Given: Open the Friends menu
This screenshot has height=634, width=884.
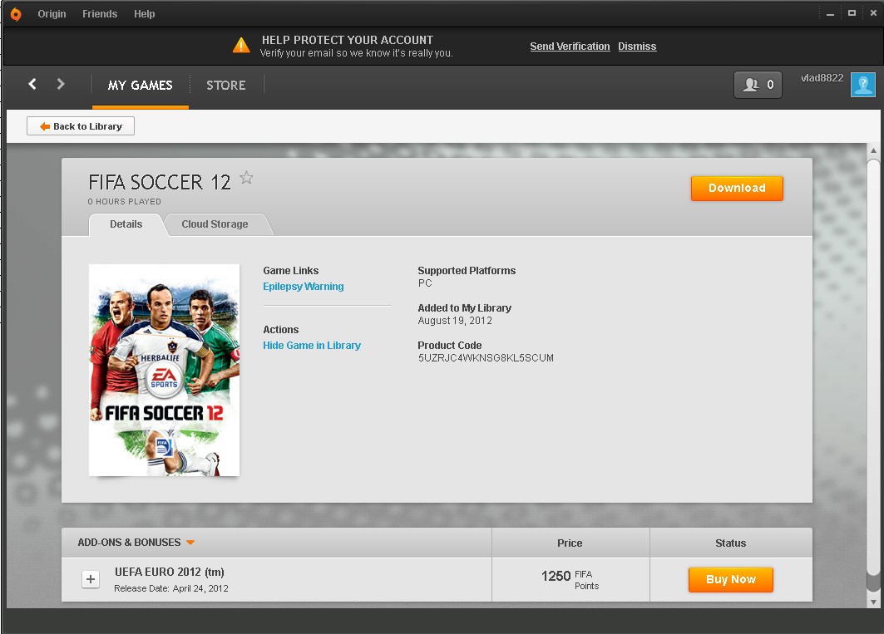Looking at the screenshot, I should (x=100, y=14).
